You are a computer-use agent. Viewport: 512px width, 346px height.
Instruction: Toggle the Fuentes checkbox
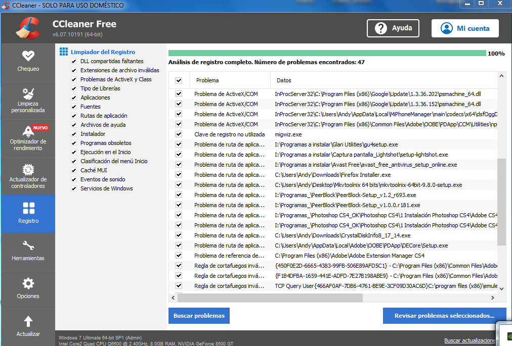[x=74, y=107]
